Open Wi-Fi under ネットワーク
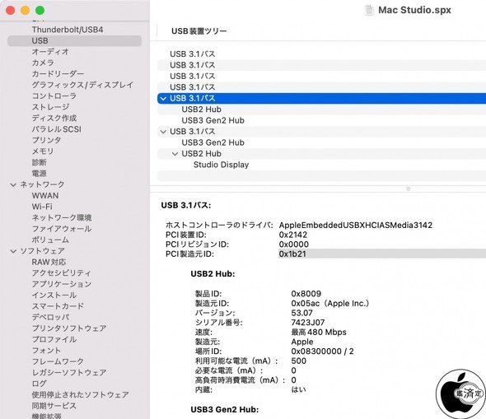This screenshot has height=419, width=486. [x=42, y=207]
